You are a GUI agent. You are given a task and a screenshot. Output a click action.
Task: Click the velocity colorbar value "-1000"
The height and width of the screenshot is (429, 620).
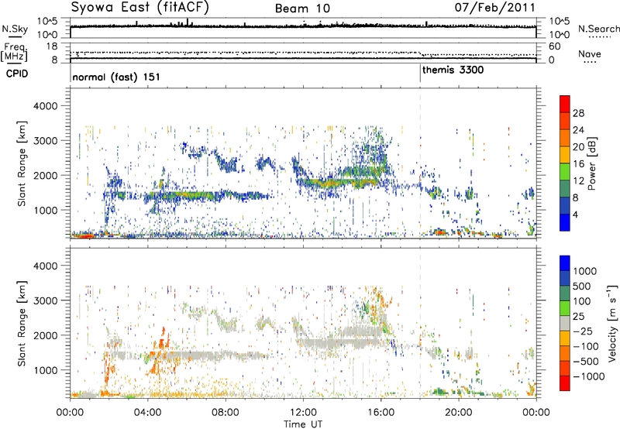588,376
